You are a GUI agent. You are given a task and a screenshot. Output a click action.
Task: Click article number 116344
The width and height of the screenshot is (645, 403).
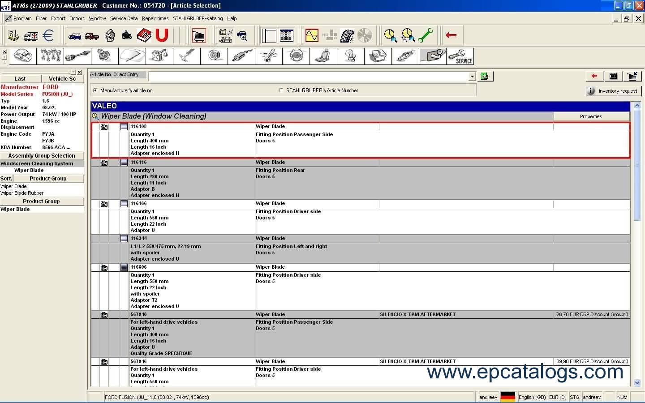click(x=138, y=238)
